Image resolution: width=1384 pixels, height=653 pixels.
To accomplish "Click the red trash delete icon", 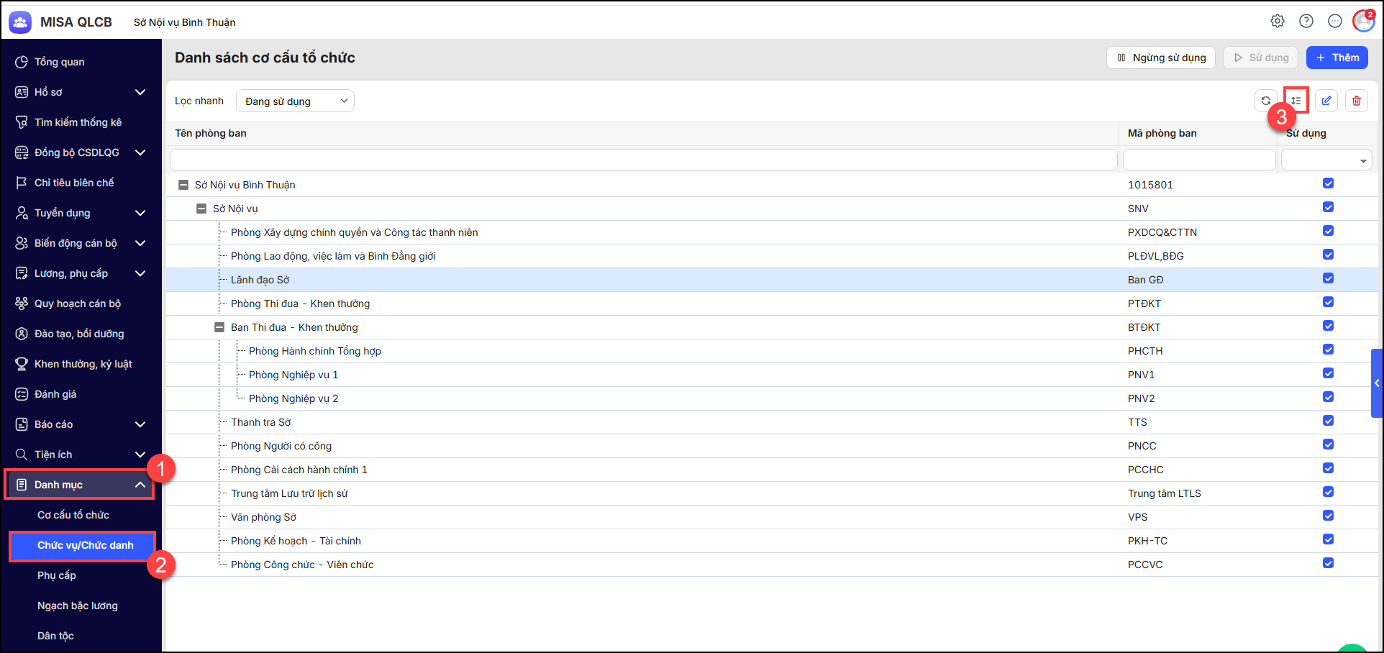I will point(1357,101).
